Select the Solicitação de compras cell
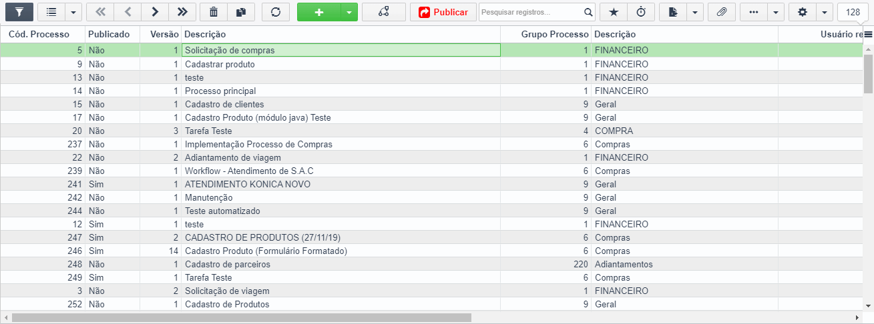The height and width of the screenshot is (324, 874). [341, 50]
